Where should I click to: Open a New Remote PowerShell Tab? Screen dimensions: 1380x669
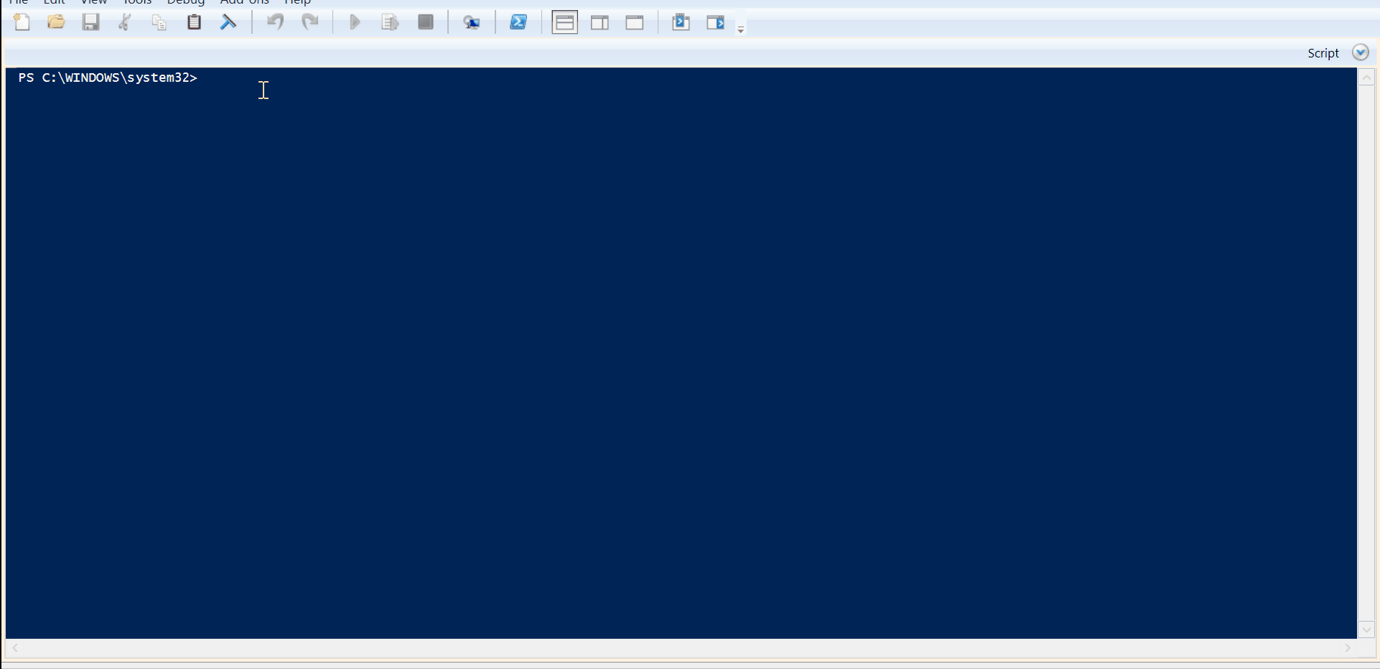(472, 22)
